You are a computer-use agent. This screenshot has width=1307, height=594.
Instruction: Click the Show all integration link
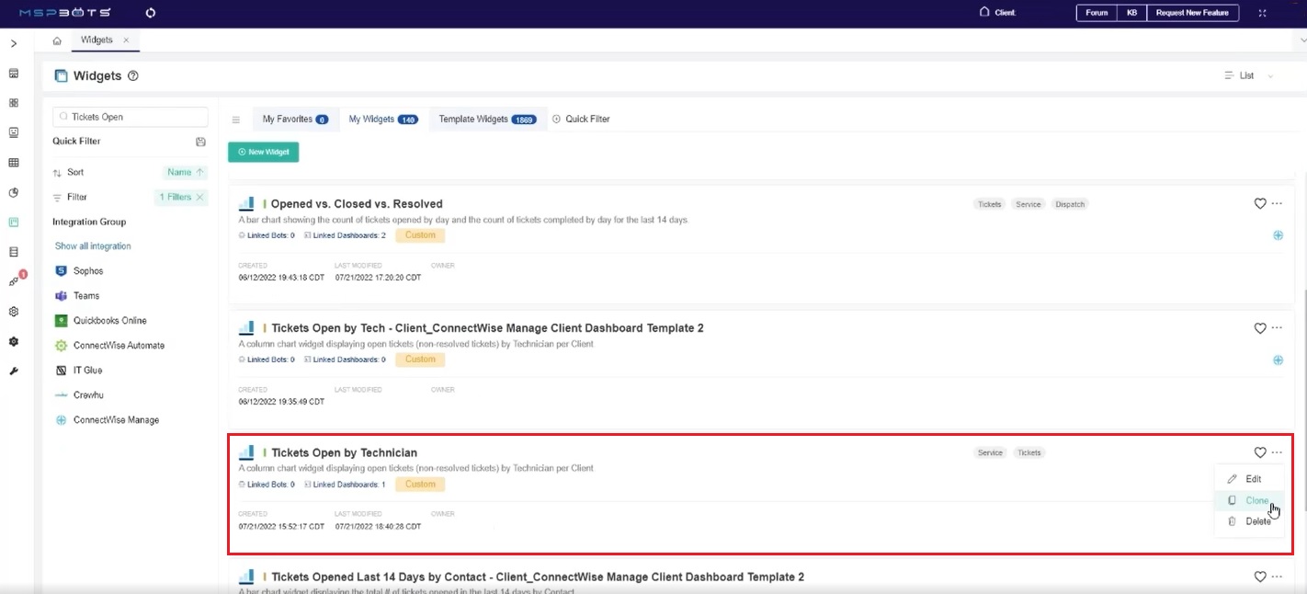pyautogui.click(x=91, y=246)
